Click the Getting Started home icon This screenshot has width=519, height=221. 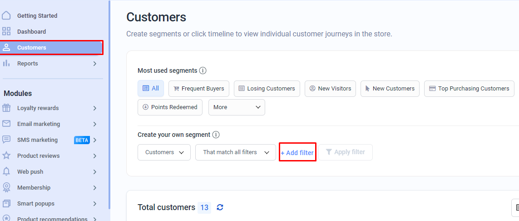(x=6, y=15)
